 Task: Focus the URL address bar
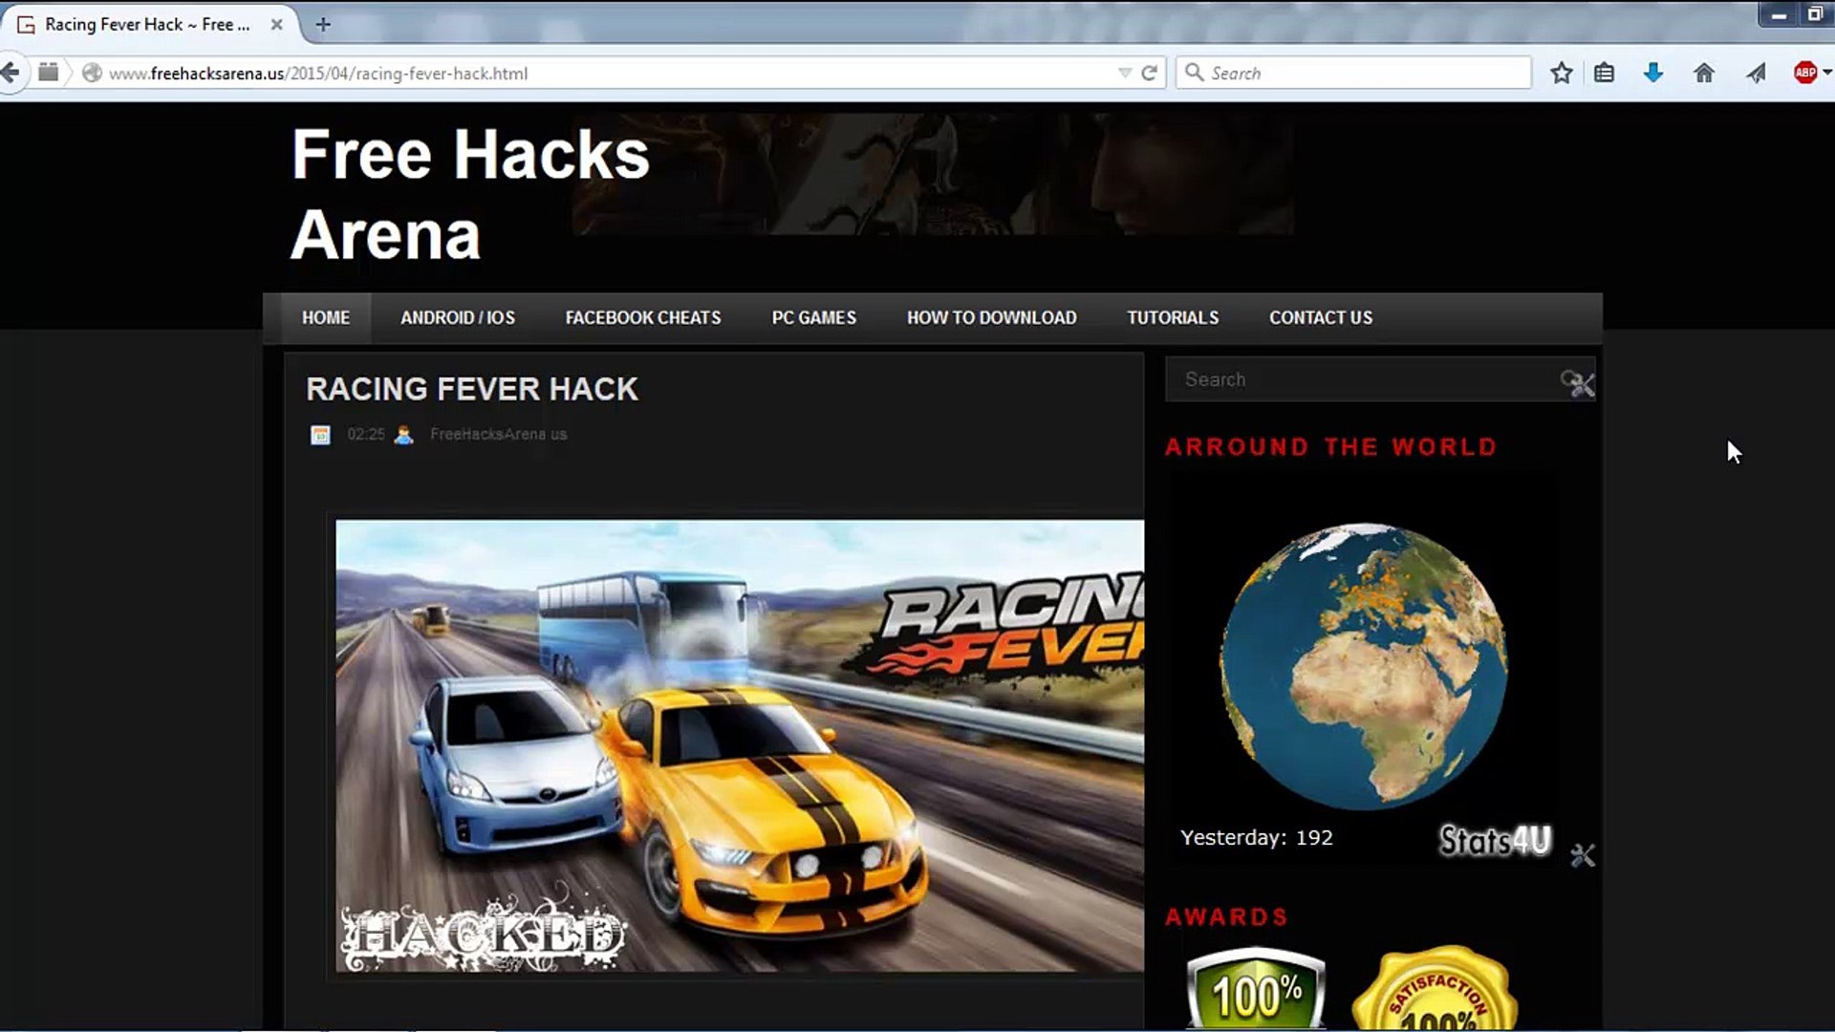click(612, 74)
